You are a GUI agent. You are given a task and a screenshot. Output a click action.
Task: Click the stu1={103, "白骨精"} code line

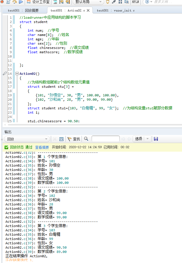click(100, 108)
